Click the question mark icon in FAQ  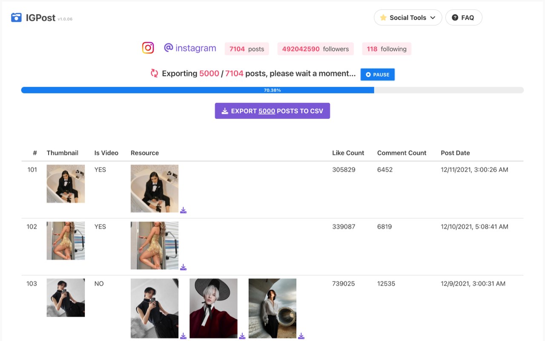pyautogui.click(x=455, y=17)
